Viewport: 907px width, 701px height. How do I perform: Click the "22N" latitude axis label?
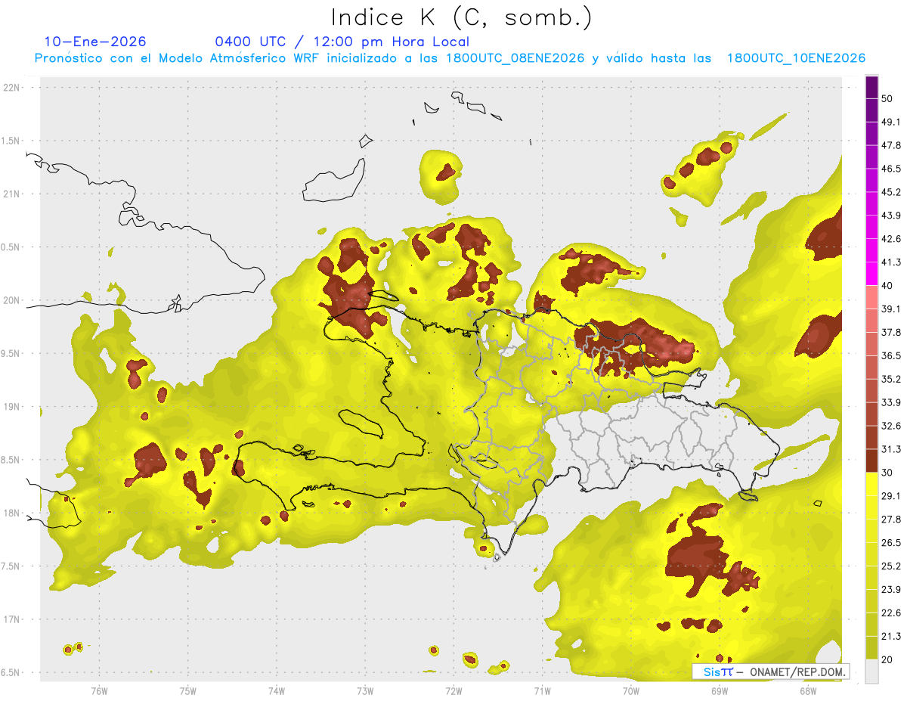pos(12,87)
